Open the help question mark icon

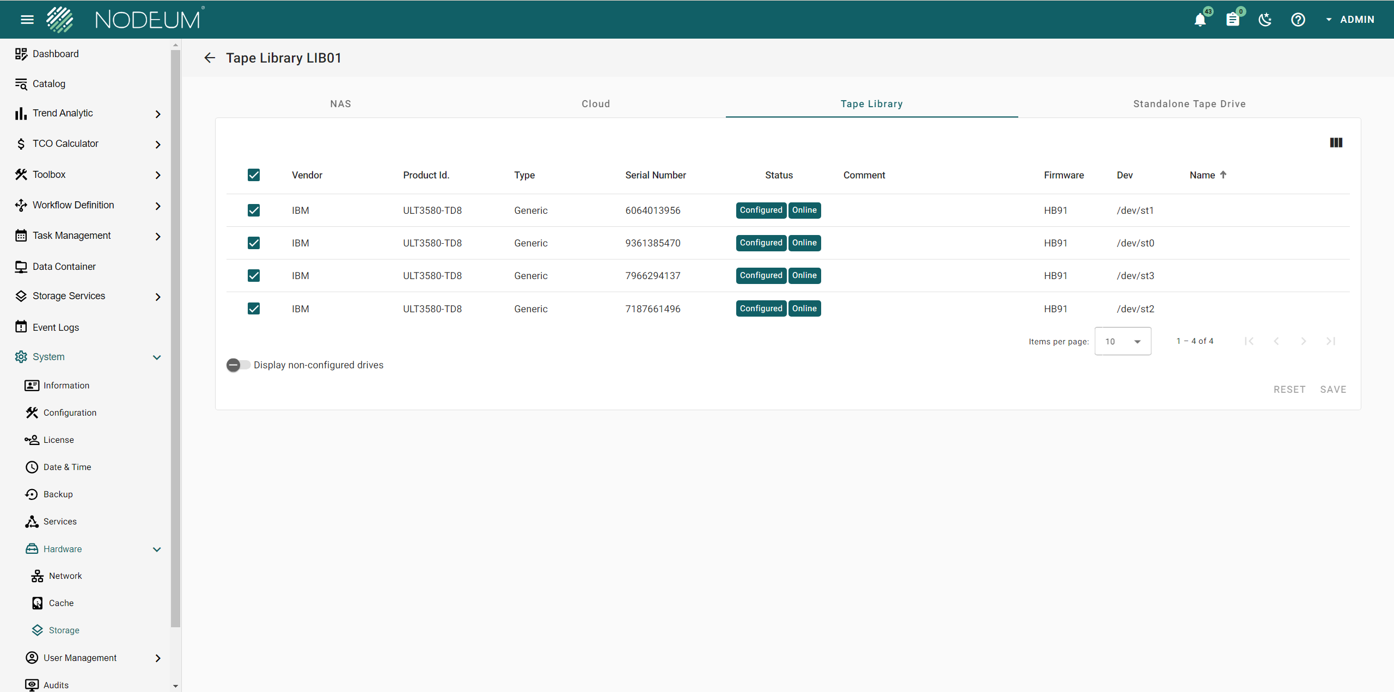point(1298,20)
